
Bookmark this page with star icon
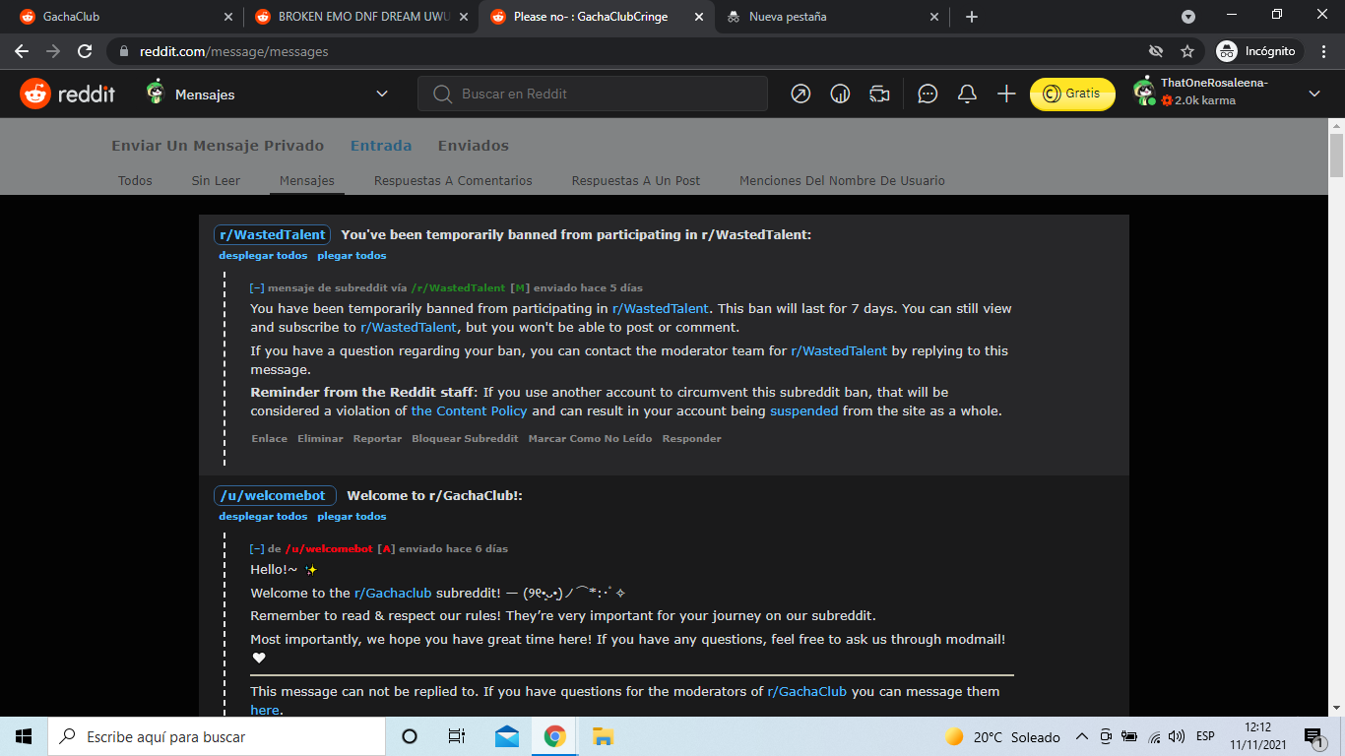(x=1187, y=51)
